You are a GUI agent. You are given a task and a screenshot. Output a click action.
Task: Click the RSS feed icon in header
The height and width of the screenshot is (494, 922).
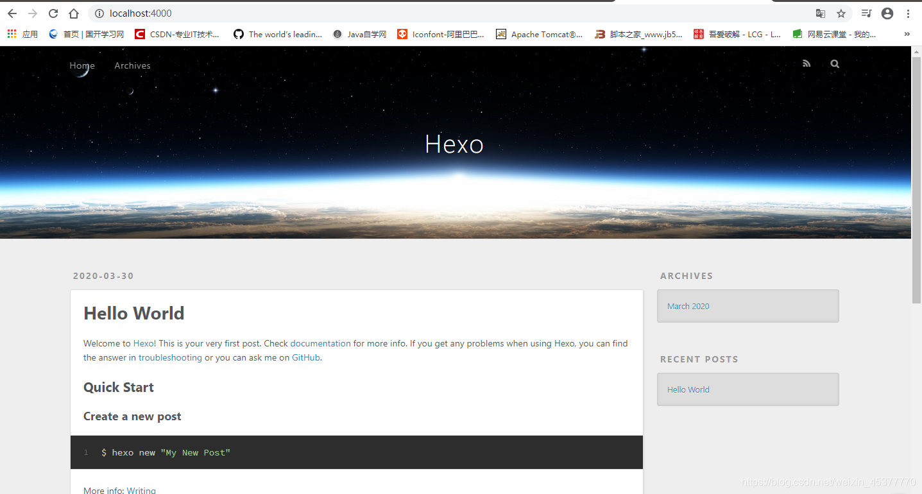click(x=807, y=64)
